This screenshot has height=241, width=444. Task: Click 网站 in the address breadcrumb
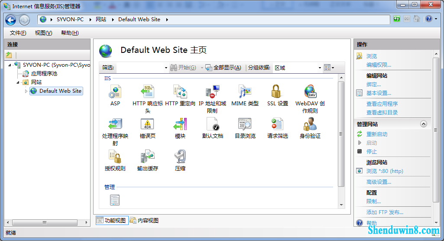pos(101,20)
